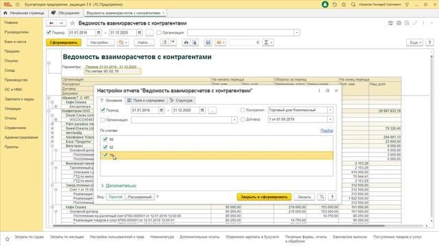Screen dimensions: 439x246
Task: Collapse the Кафе Сказка group row near bottom
Action: click(x=52, y=207)
